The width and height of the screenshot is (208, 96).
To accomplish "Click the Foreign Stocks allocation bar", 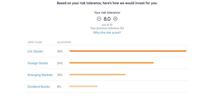I will [x=112, y=63].
